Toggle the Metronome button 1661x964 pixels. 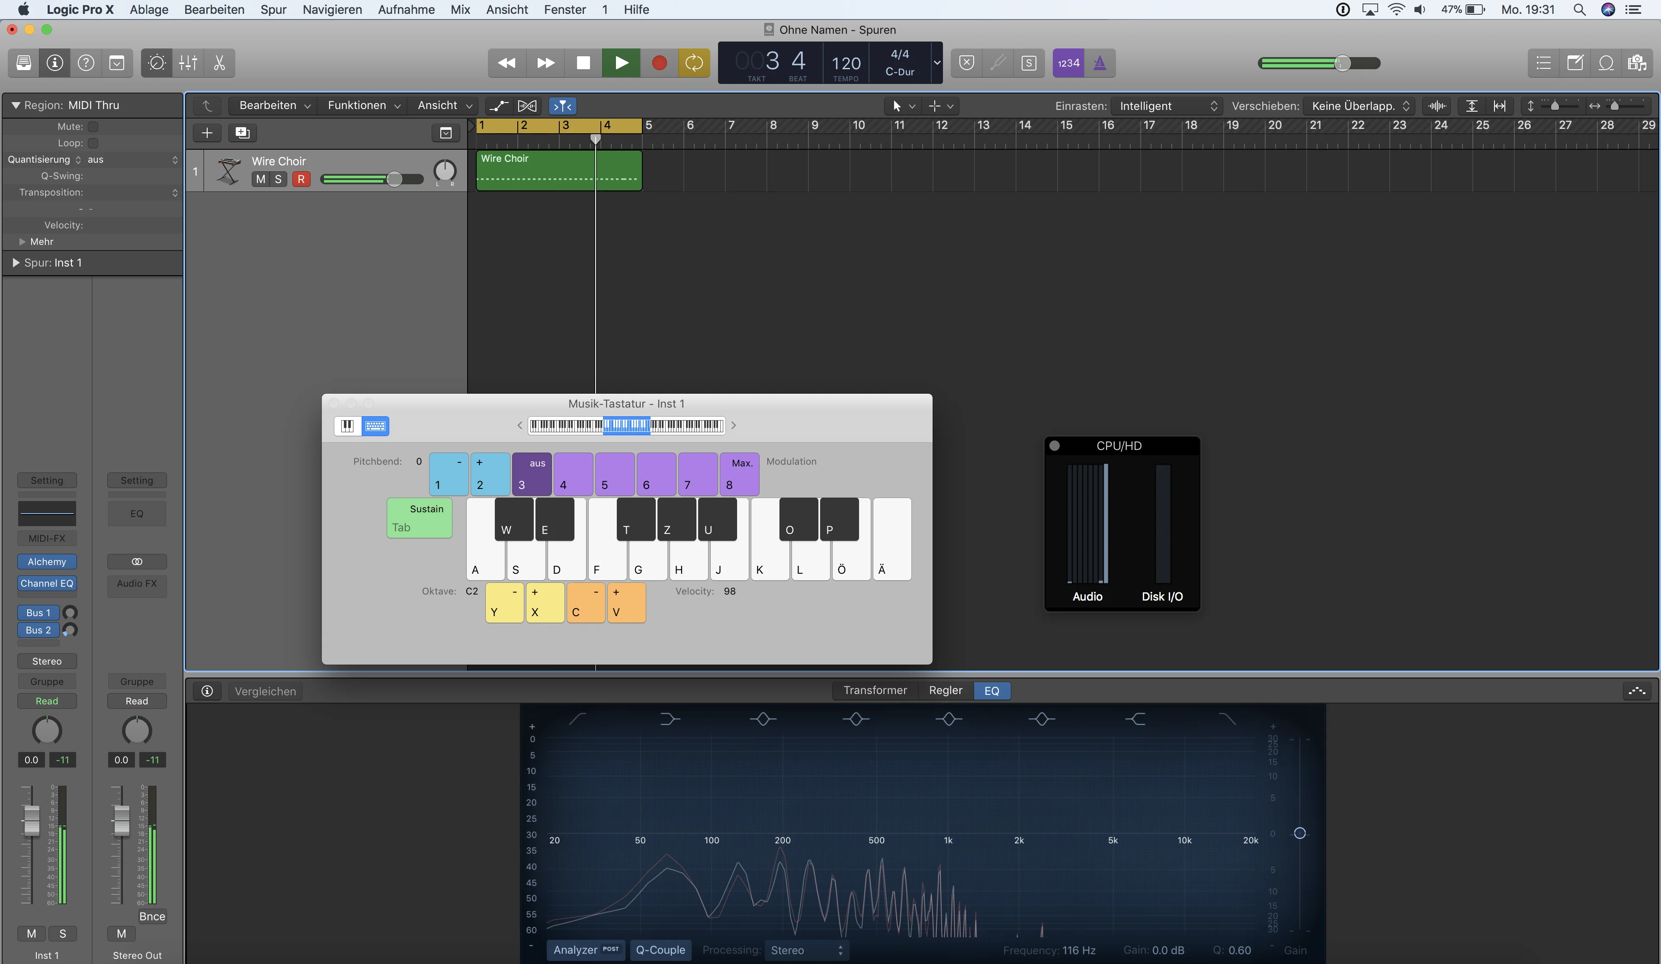(1100, 63)
